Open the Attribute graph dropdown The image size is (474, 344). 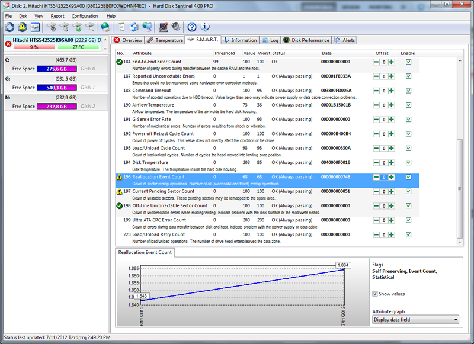415,320
